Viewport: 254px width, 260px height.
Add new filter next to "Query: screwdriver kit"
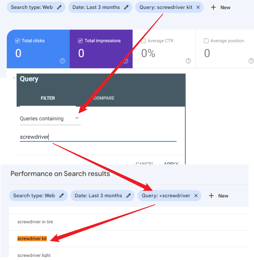click(x=220, y=7)
